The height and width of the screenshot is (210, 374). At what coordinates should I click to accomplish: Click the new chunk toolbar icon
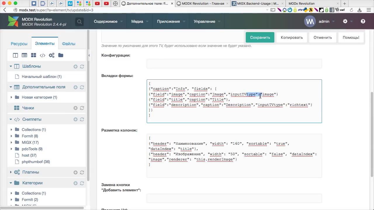(x=34, y=55)
